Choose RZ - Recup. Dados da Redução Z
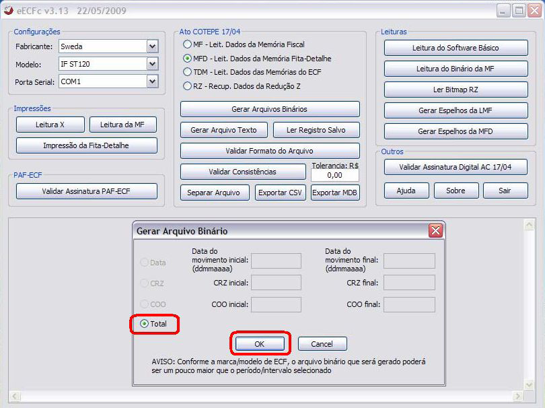This screenshot has width=545, height=408. (188, 86)
